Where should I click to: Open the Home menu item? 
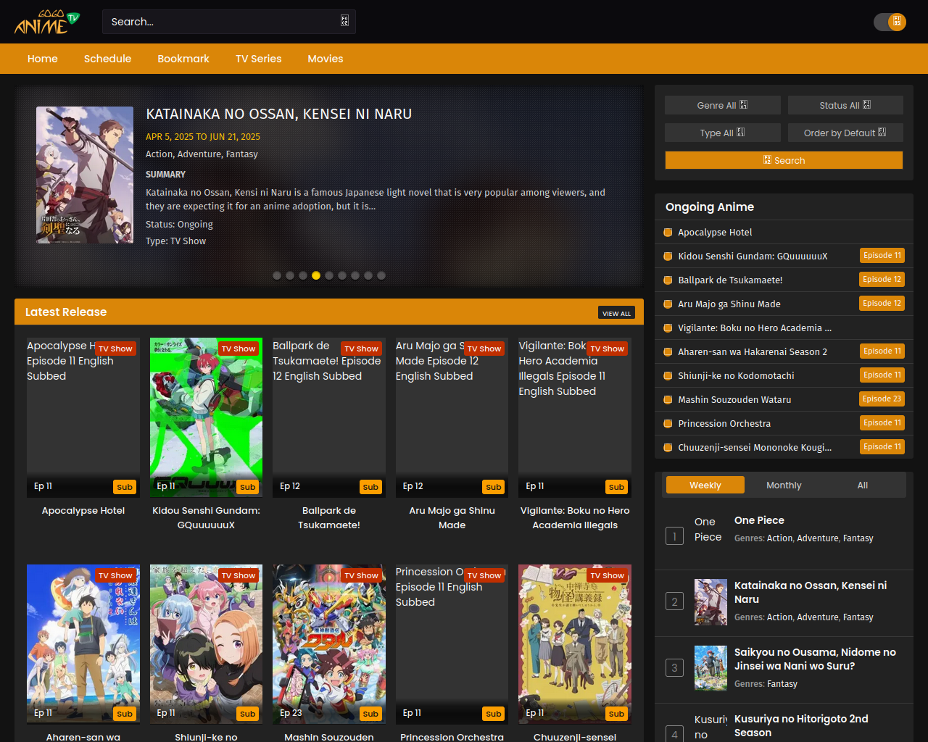(43, 59)
